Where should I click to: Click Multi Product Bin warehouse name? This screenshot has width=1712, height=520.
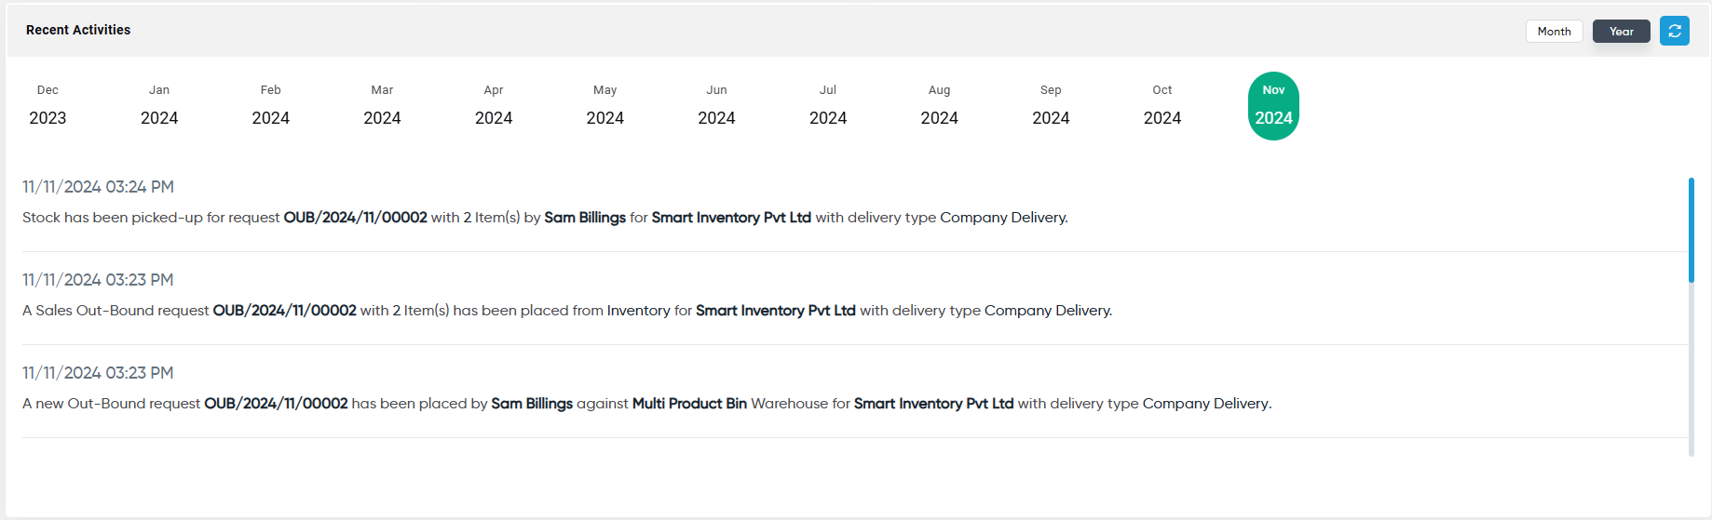coord(689,404)
